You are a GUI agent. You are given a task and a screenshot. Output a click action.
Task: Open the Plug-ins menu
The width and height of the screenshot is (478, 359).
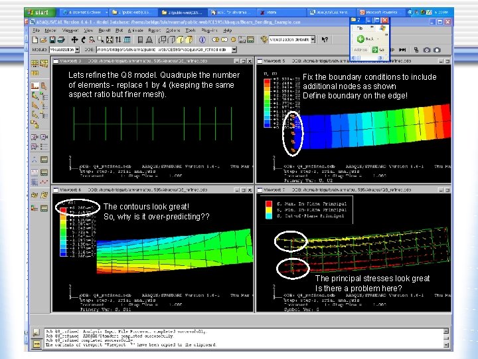pos(209,30)
